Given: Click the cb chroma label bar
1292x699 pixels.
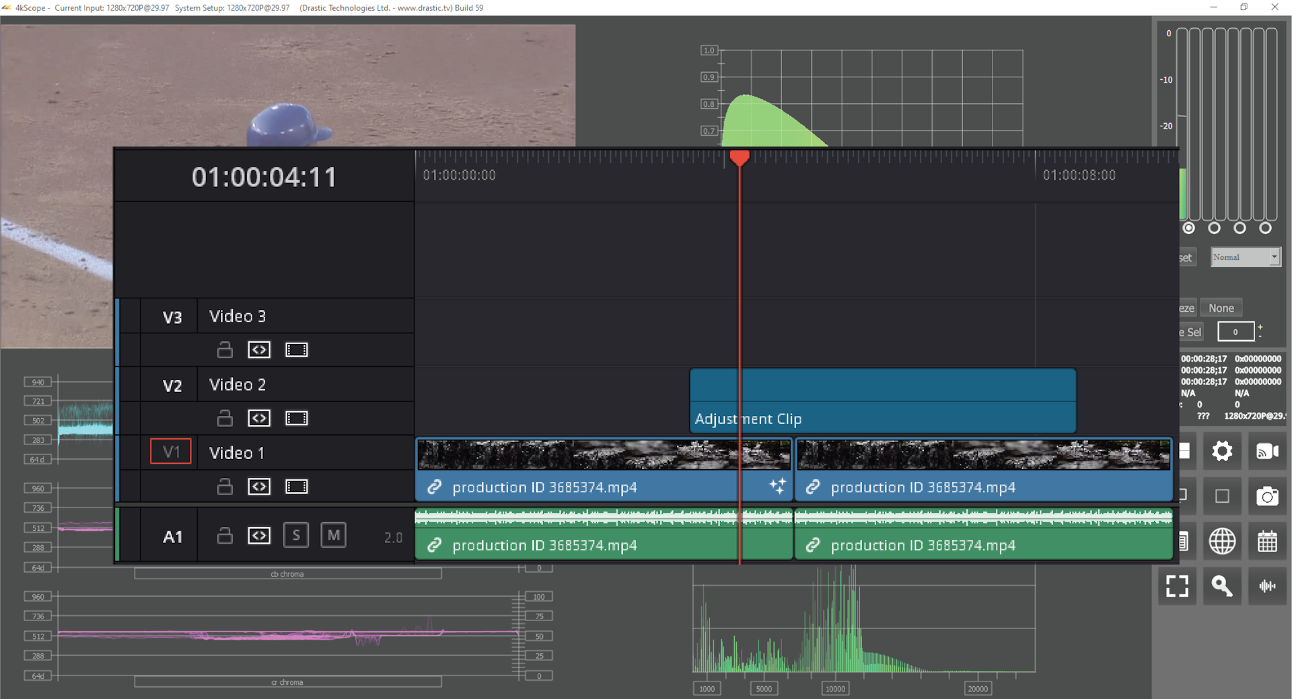Looking at the screenshot, I should 288,574.
